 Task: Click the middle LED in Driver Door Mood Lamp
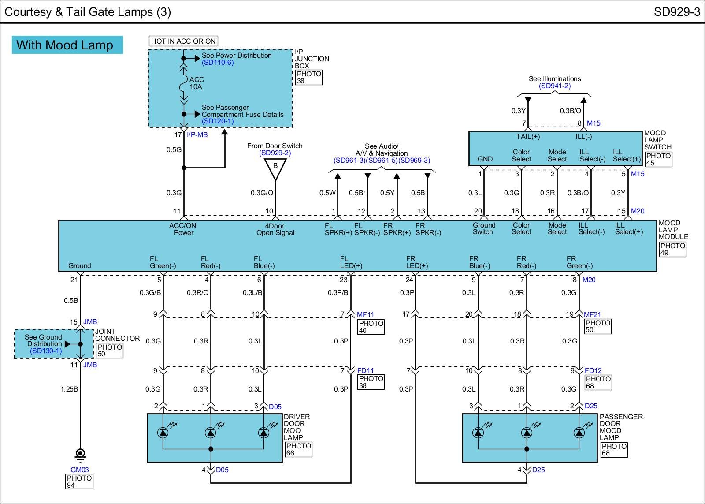coord(211,433)
